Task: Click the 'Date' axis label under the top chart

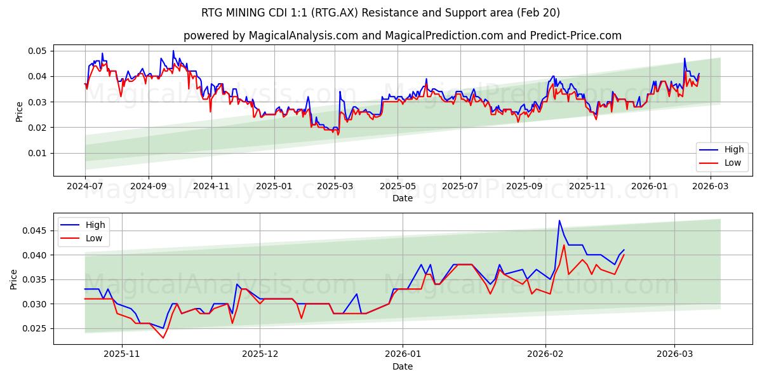Action: (403, 198)
